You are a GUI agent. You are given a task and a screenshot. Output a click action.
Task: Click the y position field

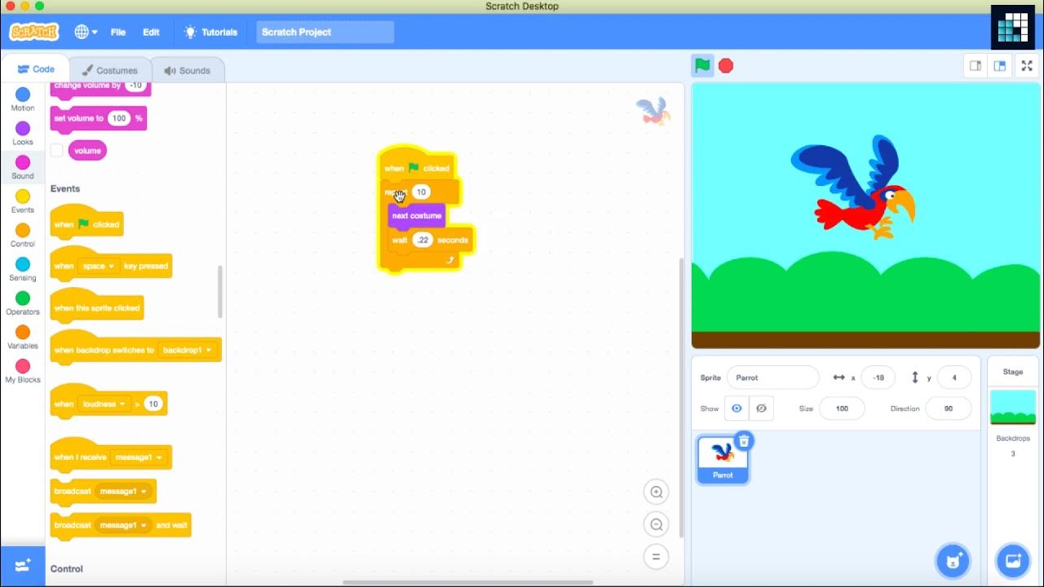[954, 377]
